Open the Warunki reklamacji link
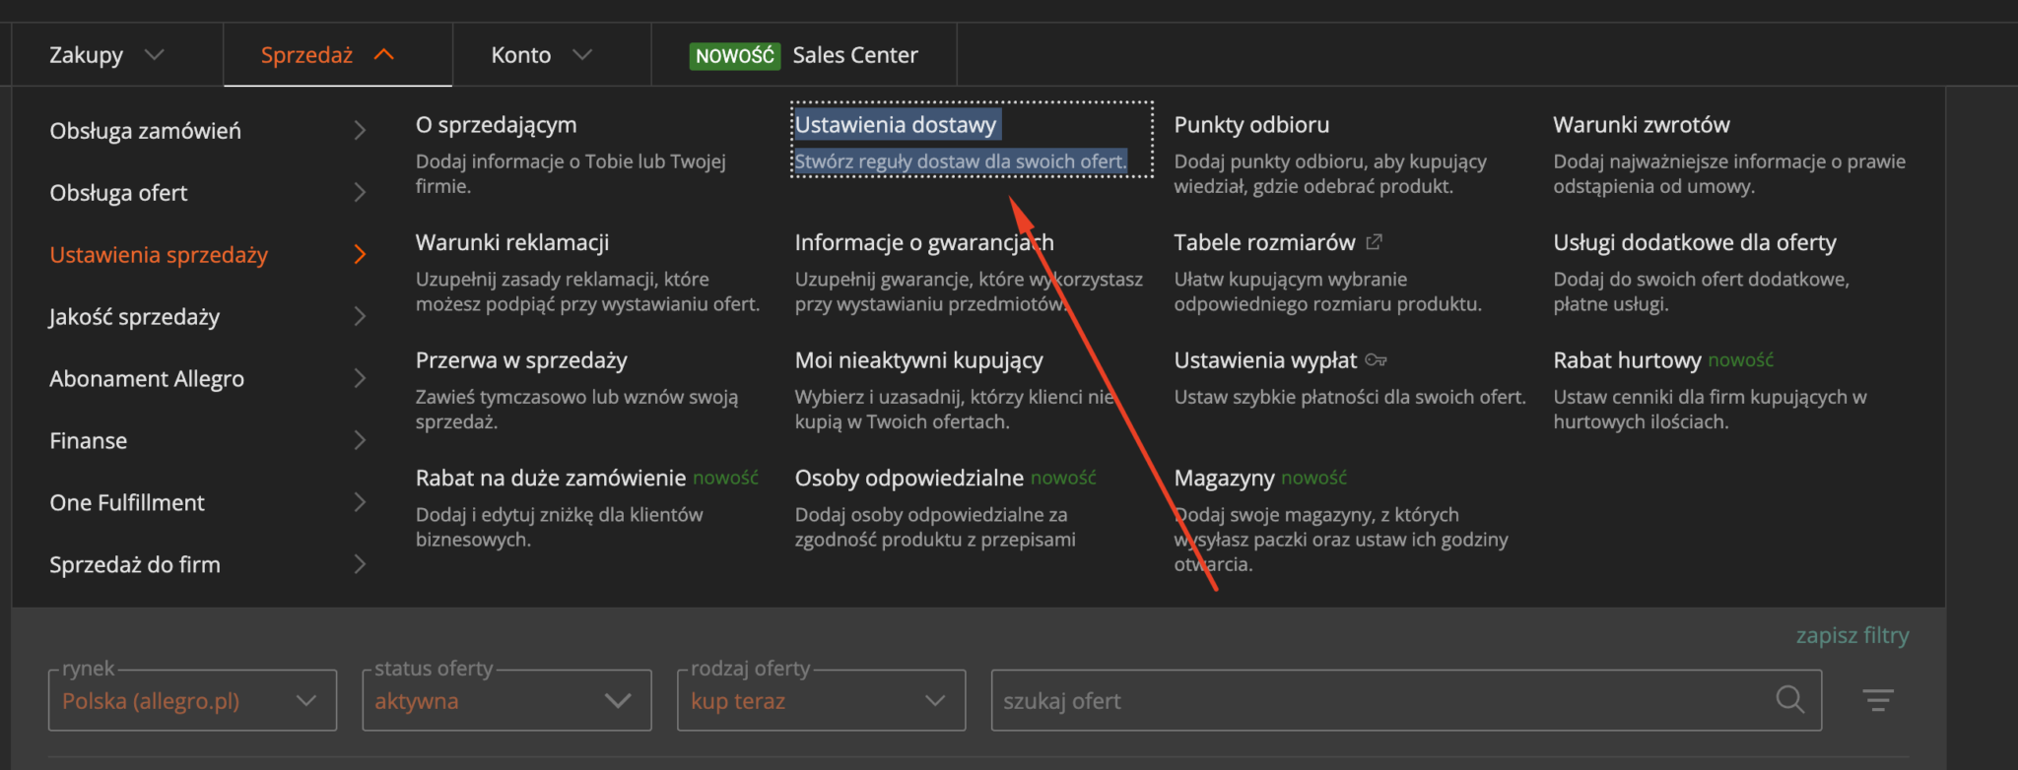Image resolution: width=2018 pixels, height=770 pixels. [x=512, y=242]
